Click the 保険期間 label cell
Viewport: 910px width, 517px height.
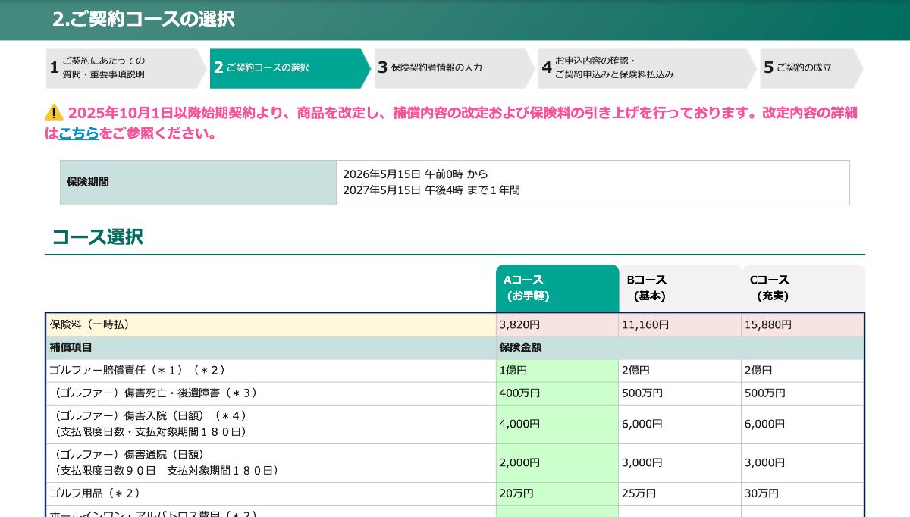tap(198, 182)
